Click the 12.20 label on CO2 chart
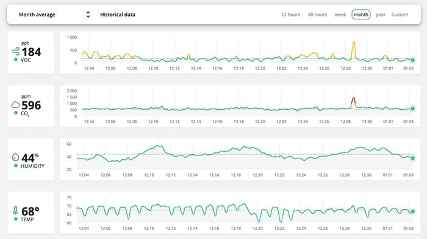 (x=260, y=122)
